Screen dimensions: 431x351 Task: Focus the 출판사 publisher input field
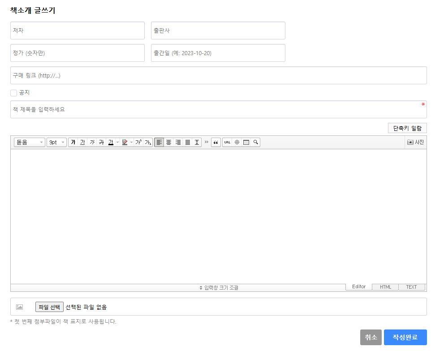click(x=218, y=30)
